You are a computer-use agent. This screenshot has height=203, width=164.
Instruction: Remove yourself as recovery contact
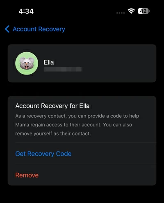coord(27,175)
